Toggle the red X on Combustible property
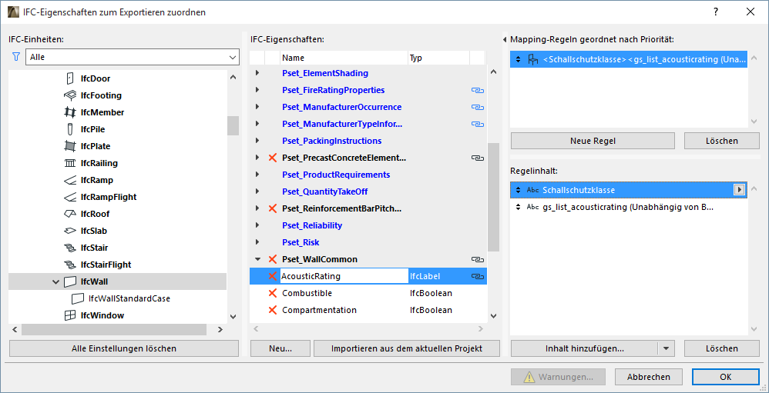 tap(272, 293)
